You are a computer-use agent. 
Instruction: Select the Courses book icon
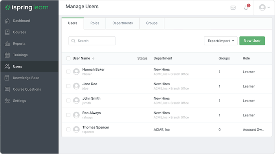coord(7,32)
